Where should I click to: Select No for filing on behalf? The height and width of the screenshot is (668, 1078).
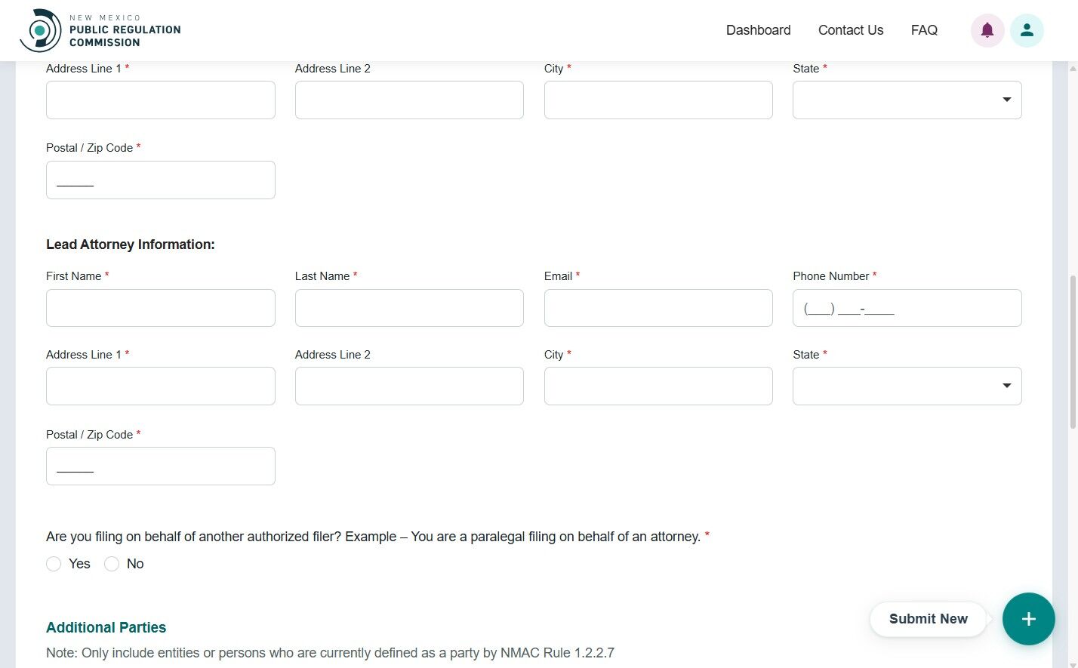tap(112, 564)
